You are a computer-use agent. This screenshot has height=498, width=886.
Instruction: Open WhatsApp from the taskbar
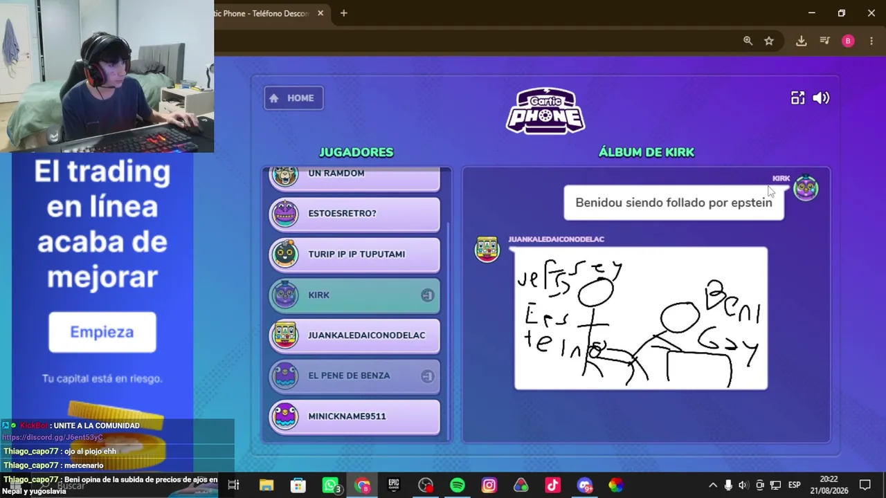[331, 486]
